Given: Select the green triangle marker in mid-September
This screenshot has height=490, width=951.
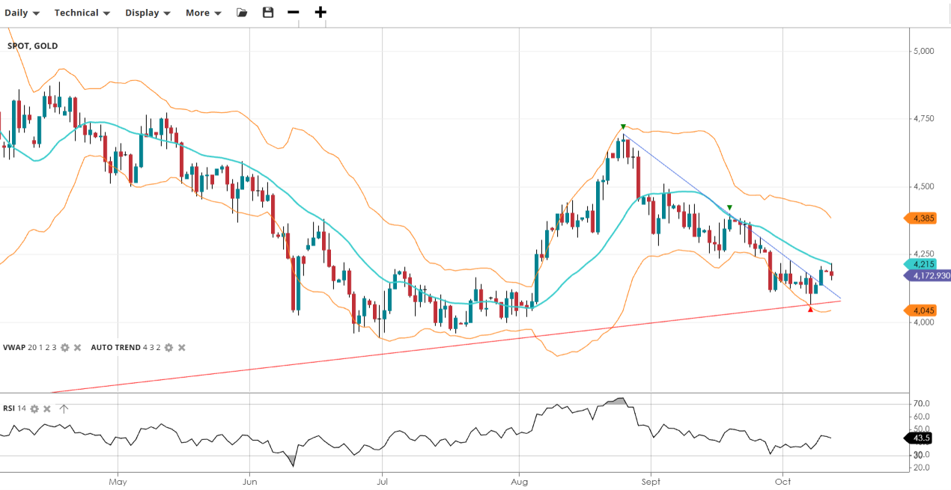Looking at the screenshot, I should (x=729, y=207).
